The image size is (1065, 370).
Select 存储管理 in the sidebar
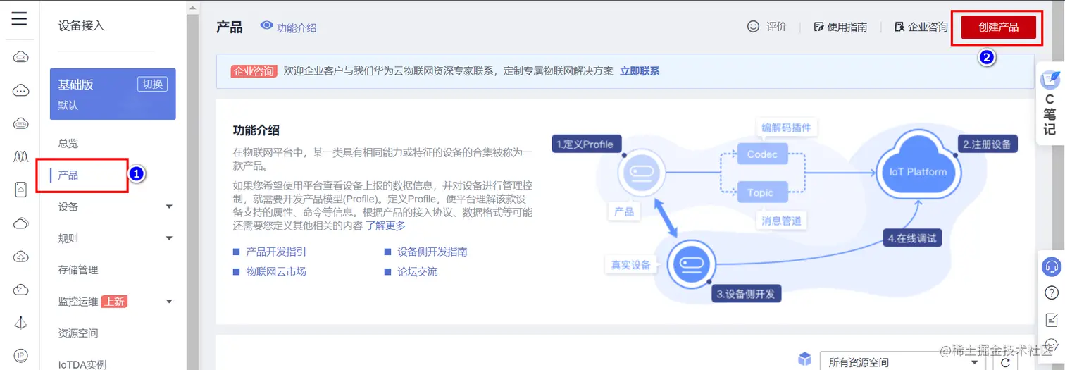[x=78, y=270]
